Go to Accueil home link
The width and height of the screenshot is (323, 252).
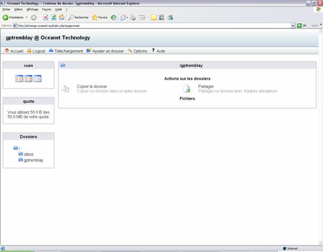point(17,51)
